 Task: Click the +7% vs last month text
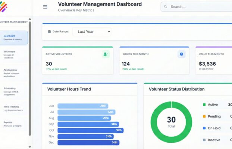point(56,69)
